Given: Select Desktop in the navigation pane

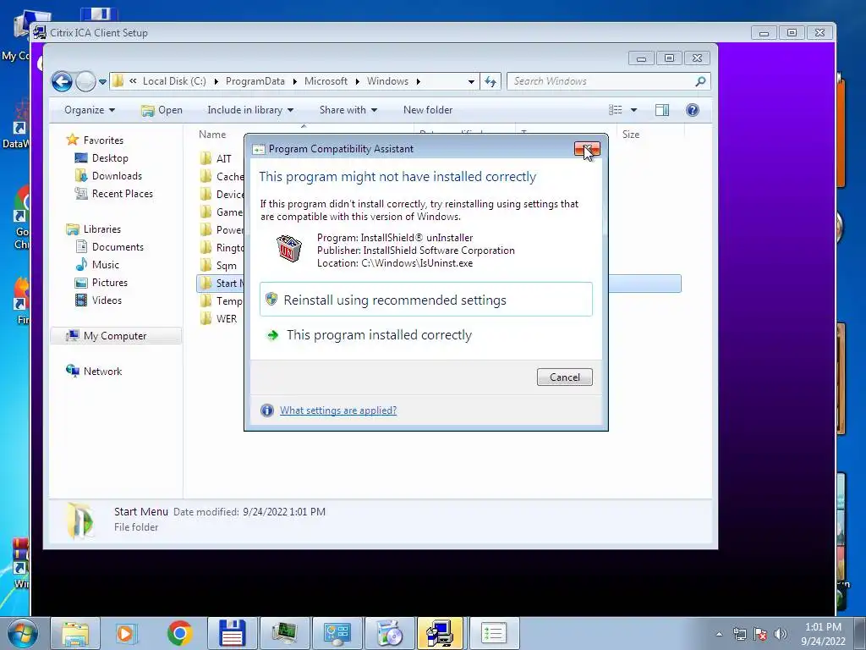Looking at the screenshot, I should coord(110,158).
